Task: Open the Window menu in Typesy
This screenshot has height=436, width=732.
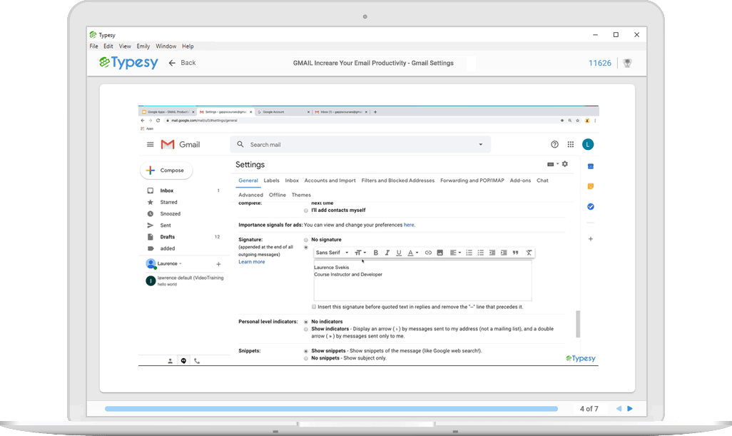Action: [x=166, y=46]
